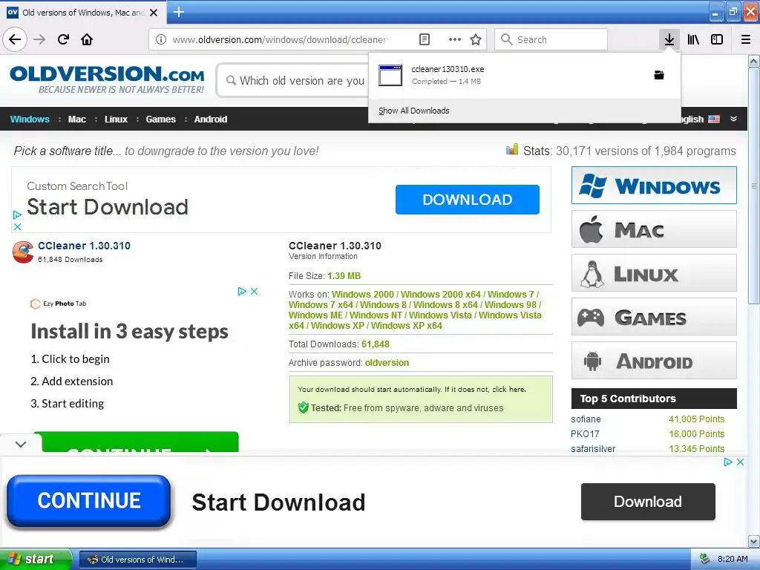The image size is (760, 570).
Task: Open the CCleaner 1.30.310 title link
Action: point(84,246)
